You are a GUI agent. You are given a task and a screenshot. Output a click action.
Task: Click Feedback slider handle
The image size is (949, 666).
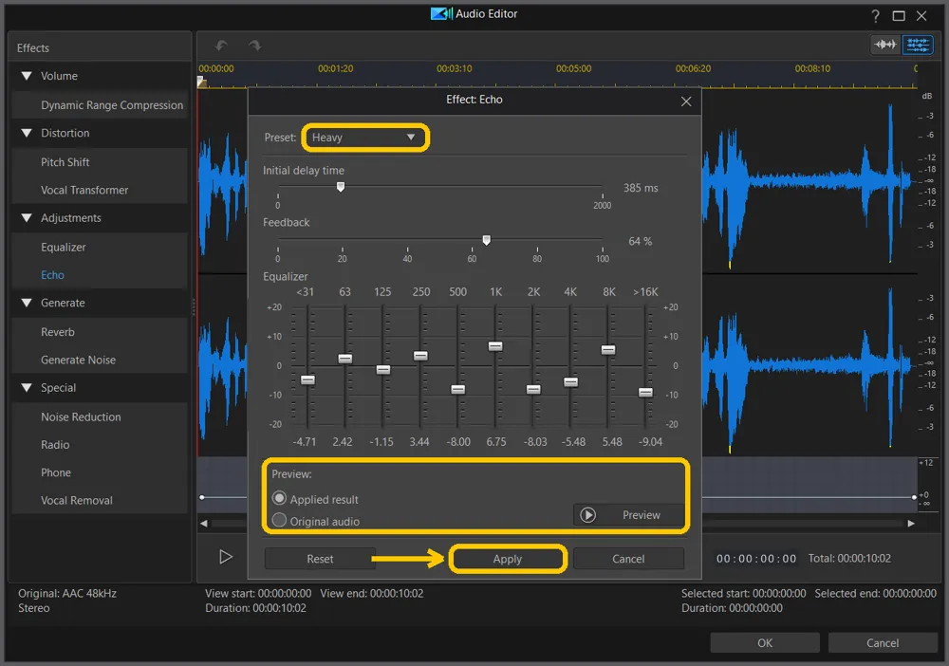click(x=486, y=240)
